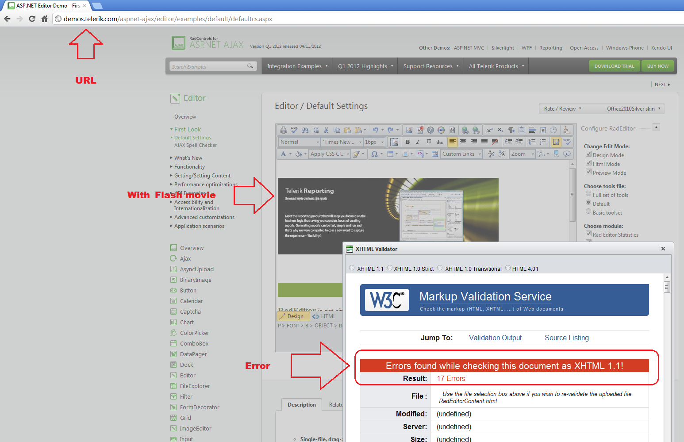
Task: Click the Copy icon in editor toolbar
Action: click(337, 130)
